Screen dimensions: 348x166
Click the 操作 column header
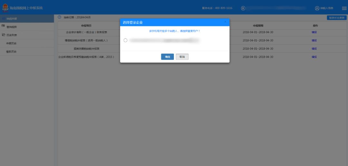coord(315,26)
